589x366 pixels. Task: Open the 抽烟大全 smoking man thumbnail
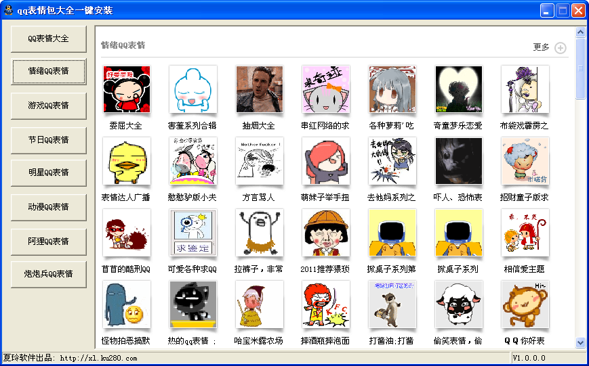(260, 89)
